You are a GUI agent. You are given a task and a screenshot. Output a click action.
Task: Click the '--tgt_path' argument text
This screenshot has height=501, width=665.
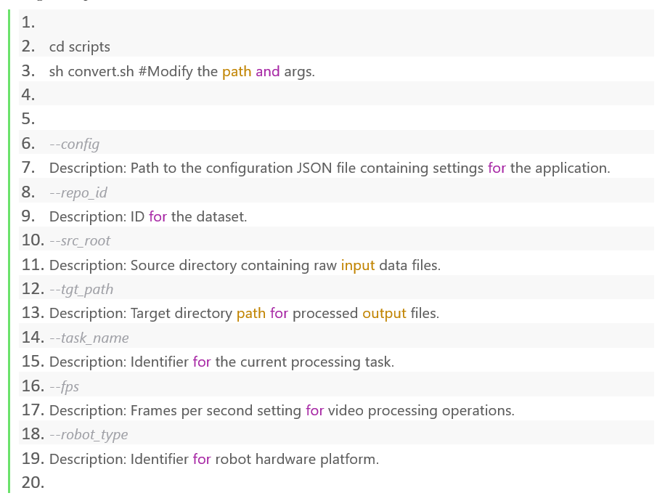81,289
